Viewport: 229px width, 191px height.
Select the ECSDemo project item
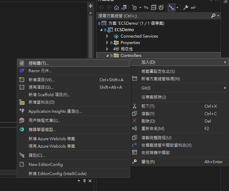pyautogui.click(x=124, y=30)
